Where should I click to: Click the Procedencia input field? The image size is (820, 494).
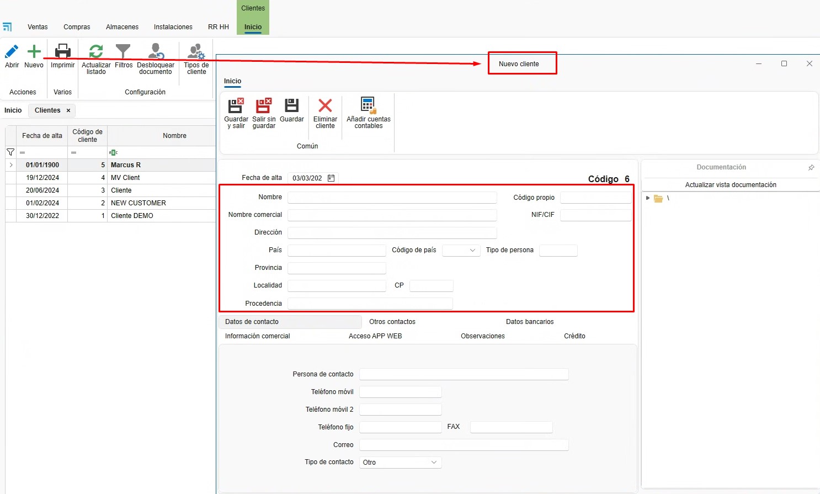pyautogui.click(x=370, y=304)
